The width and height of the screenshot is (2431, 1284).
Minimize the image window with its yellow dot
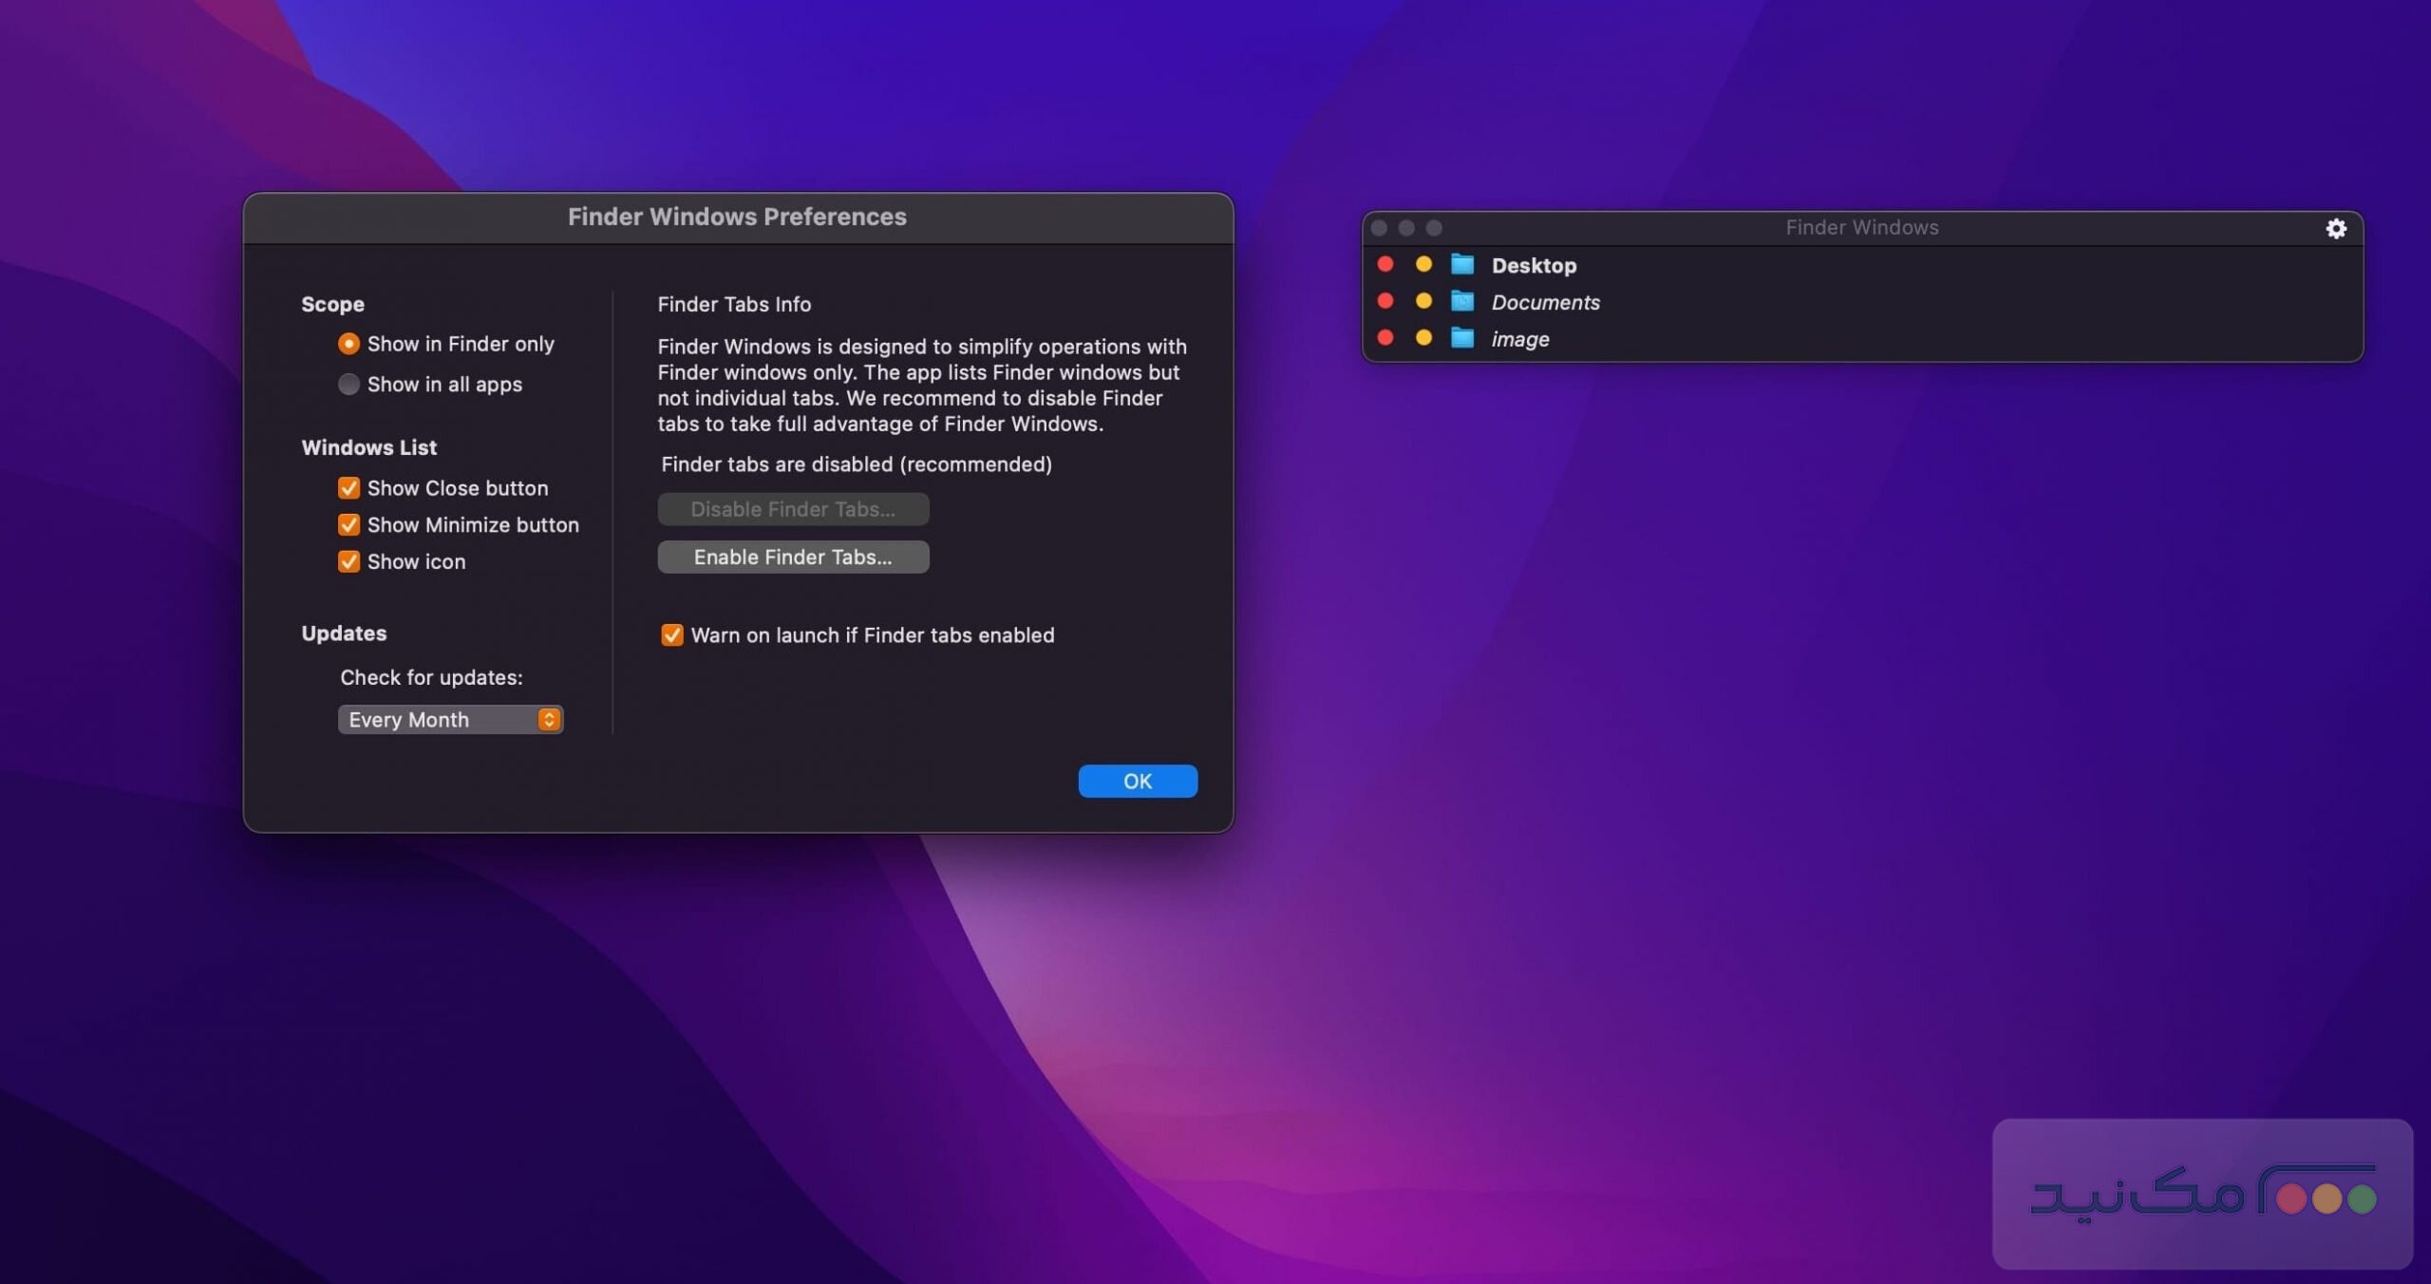click(1424, 337)
